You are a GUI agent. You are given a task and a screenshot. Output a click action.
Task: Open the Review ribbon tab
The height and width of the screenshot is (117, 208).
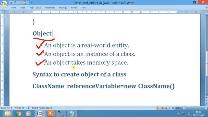tap(74, 8)
